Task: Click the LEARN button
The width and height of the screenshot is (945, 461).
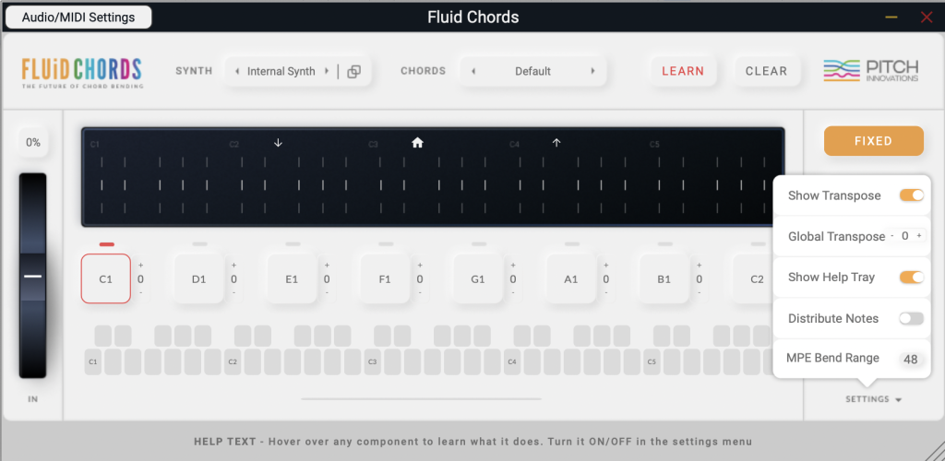Action: point(683,71)
